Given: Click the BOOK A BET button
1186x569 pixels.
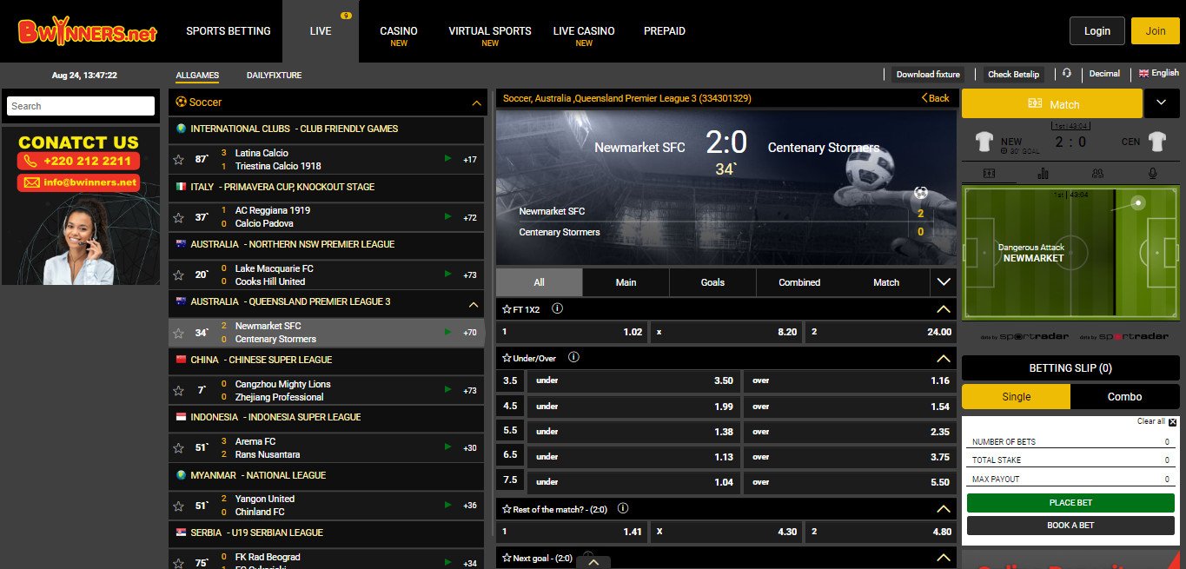Looking at the screenshot, I should click(x=1070, y=526).
